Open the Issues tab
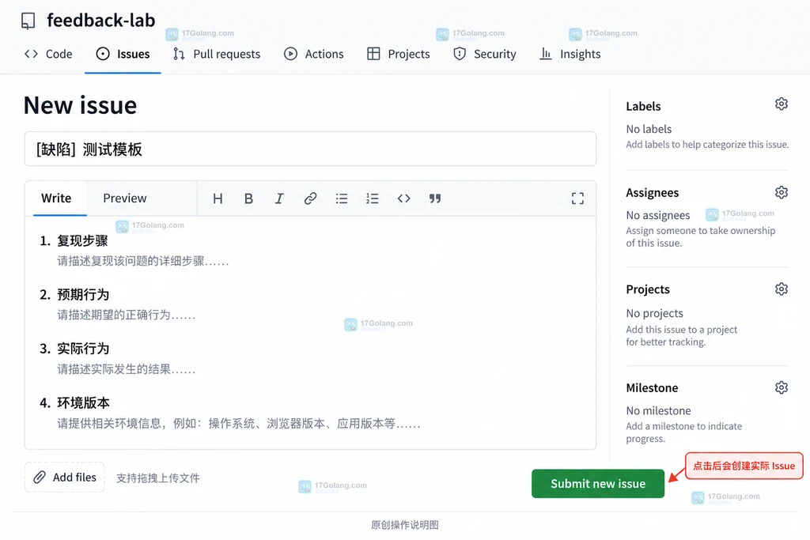This screenshot has width=810, height=540. click(123, 55)
